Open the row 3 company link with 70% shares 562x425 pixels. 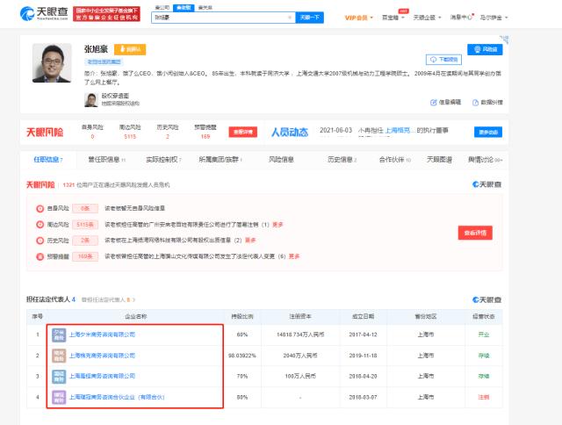point(102,376)
